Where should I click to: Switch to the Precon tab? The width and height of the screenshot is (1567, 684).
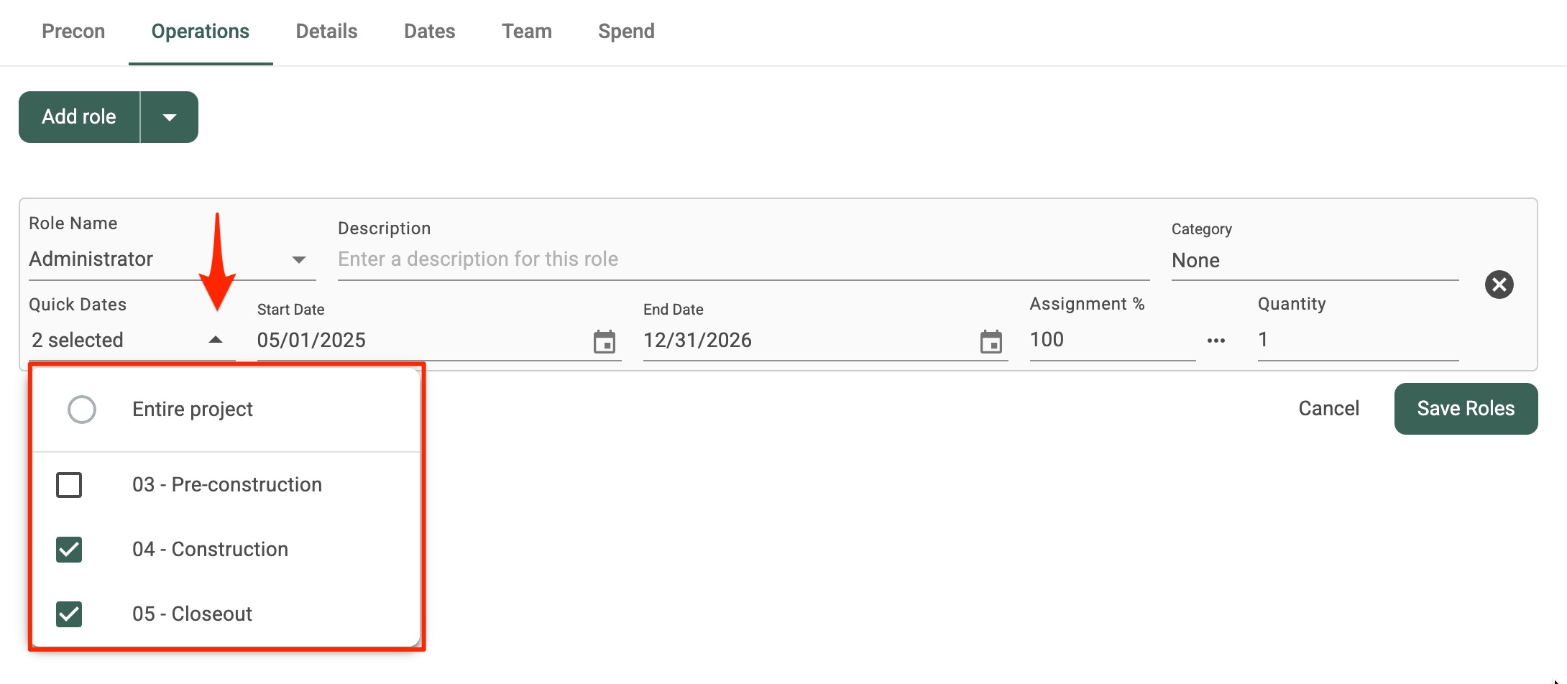(x=73, y=32)
